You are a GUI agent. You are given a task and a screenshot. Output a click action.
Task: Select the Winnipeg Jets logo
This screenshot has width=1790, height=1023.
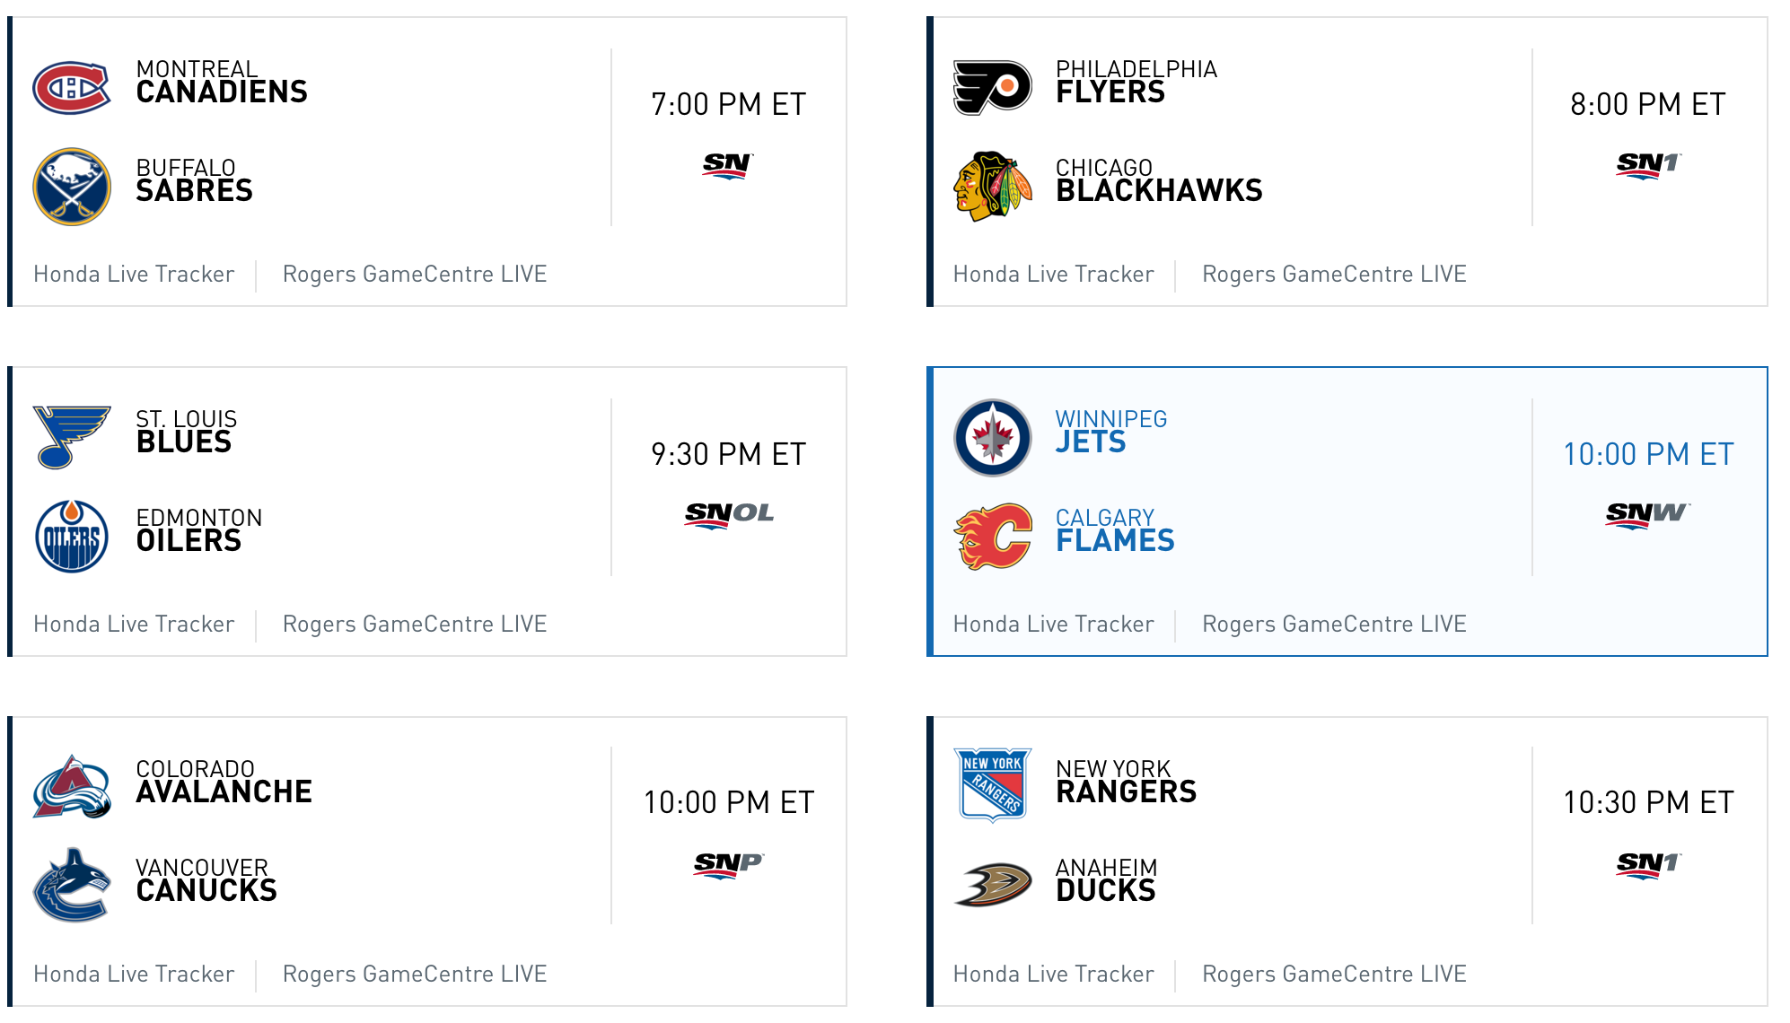pos(992,438)
